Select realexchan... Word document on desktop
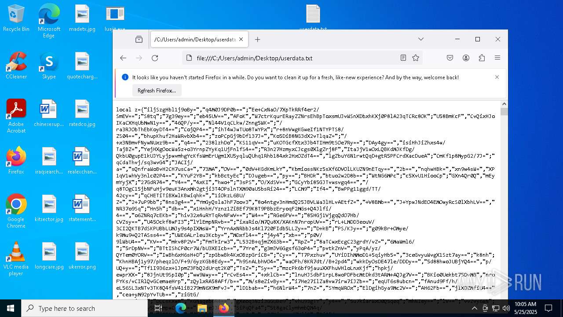 pyautogui.click(x=82, y=161)
